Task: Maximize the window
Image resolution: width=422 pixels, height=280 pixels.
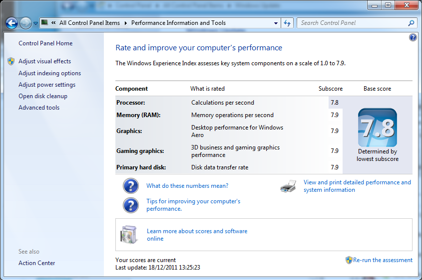Action: tap(388, 5)
